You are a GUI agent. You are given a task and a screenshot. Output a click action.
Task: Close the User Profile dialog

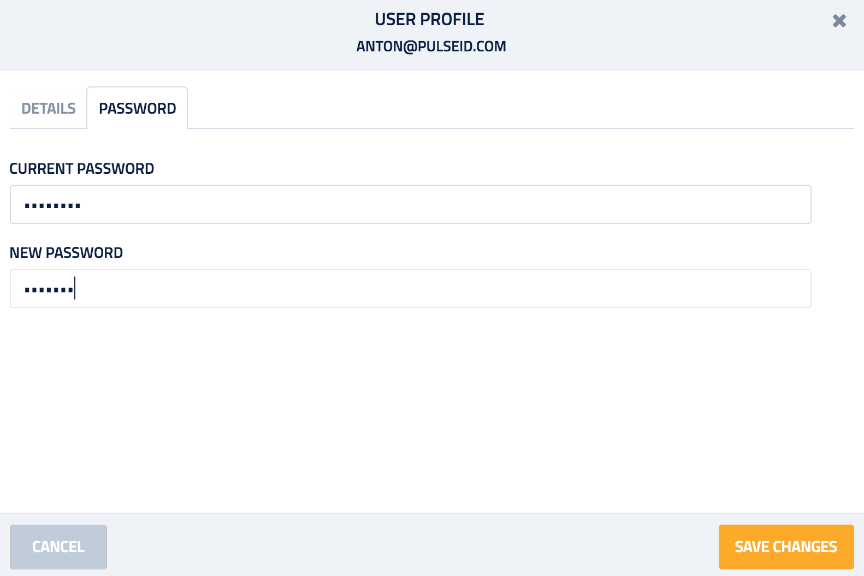tap(839, 21)
